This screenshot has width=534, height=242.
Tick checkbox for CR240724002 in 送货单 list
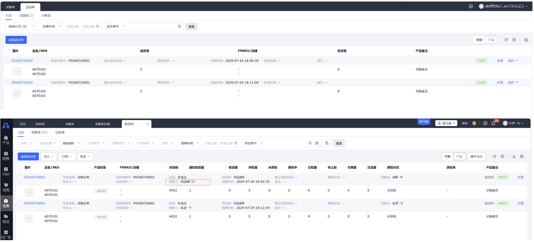coord(8,82)
